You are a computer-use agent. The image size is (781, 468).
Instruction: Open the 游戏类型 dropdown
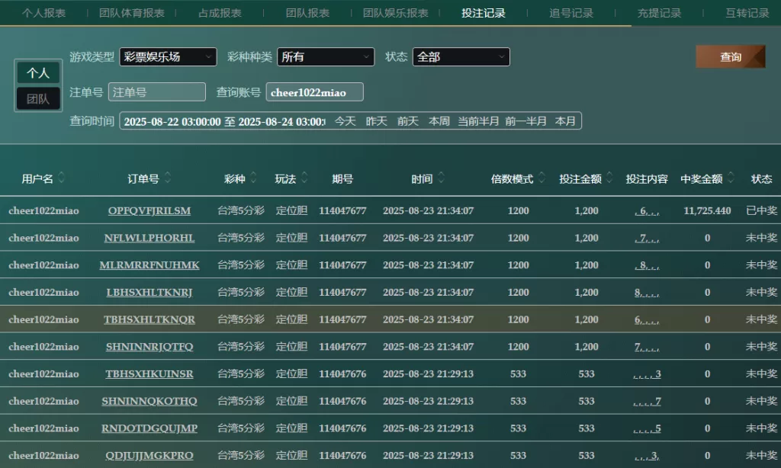pyautogui.click(x=168, y=56)
